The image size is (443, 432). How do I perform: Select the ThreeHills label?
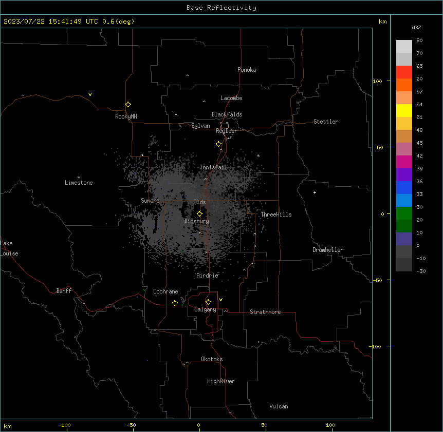click(276, 214)
